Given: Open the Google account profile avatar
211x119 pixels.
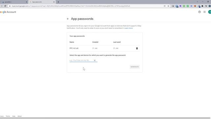Looking at the screenshot, I should tap(210, 12).
